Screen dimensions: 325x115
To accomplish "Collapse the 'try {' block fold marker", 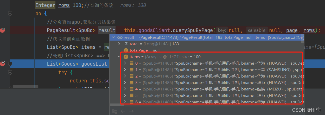I will (10, 72).
